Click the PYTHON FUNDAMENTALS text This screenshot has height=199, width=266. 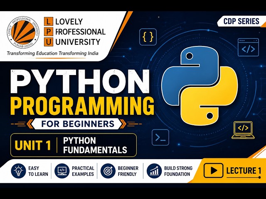(95, 146)
